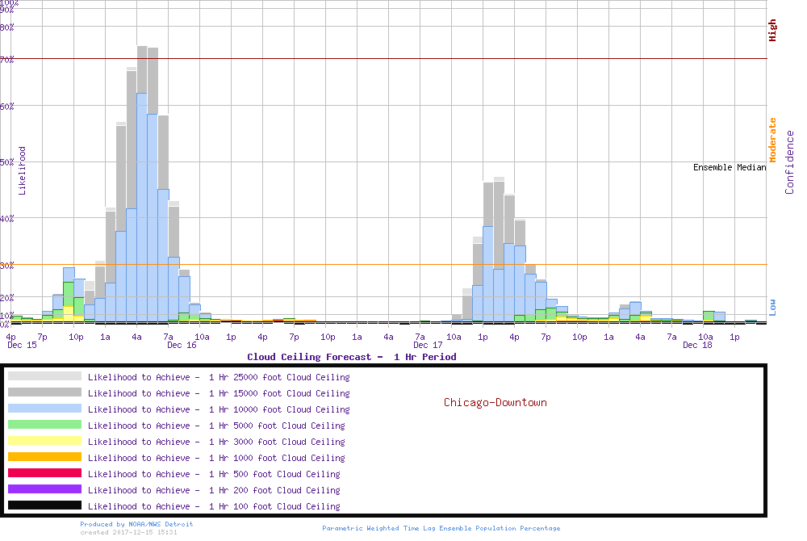The height and width of the screenshot is (541, 807).
Task: Click the Produced by NOAA/NWS Detroit text
Action: tap(136, 524)
